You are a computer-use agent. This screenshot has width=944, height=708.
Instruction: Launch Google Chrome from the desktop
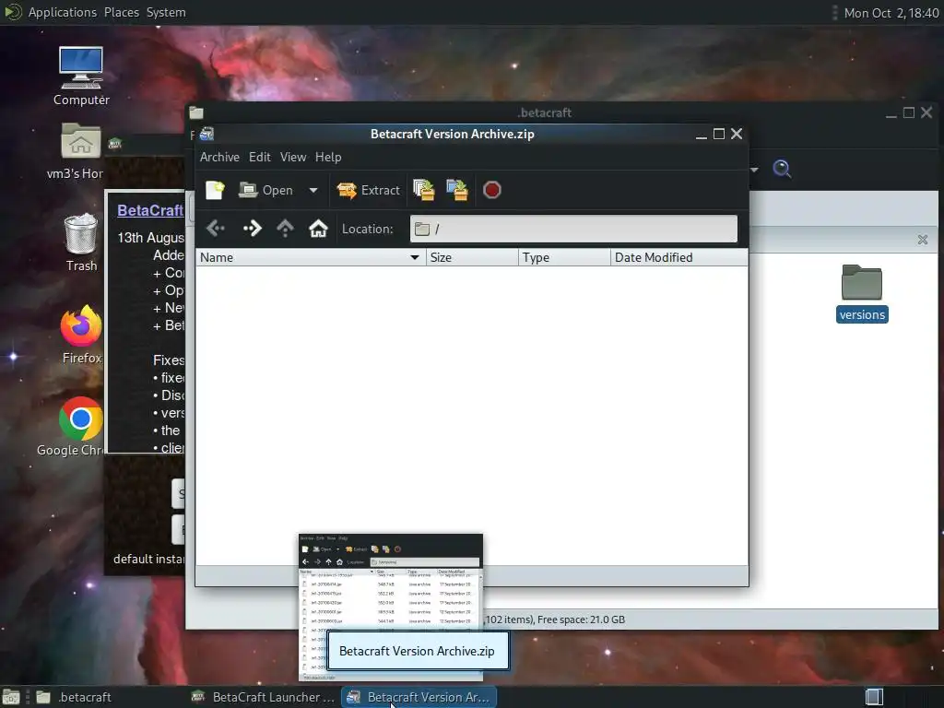point(81,427)
